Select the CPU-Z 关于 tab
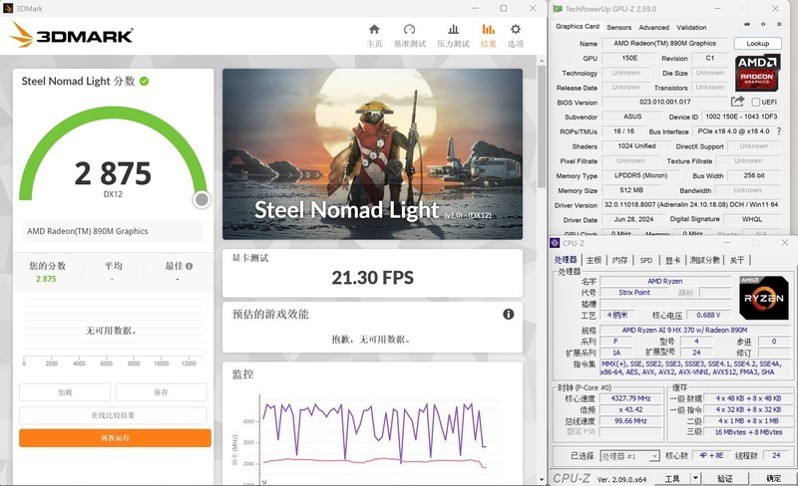The height and width of the screenshot is (486, 798). [x=737, y=260]
